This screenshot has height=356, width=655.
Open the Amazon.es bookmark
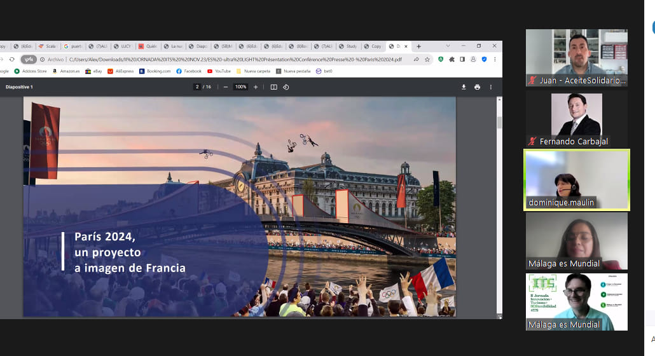click(x=66, y=71)
